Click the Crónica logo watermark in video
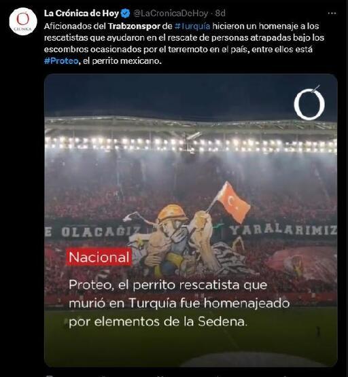Image resolution: width=348 pixels, height=377 pixels. 309,103
